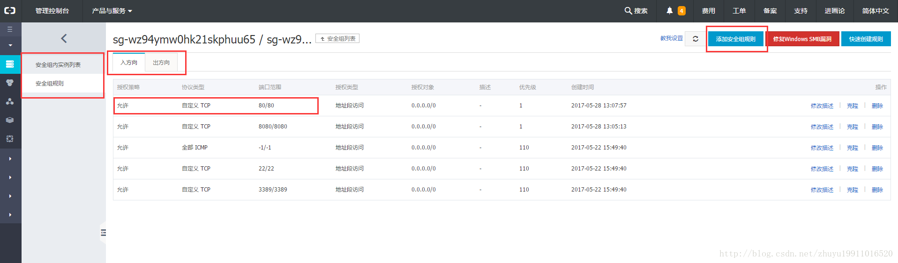Select the highlighted server stack sidebar icon
Screen dimensions: 898x263
10,64
